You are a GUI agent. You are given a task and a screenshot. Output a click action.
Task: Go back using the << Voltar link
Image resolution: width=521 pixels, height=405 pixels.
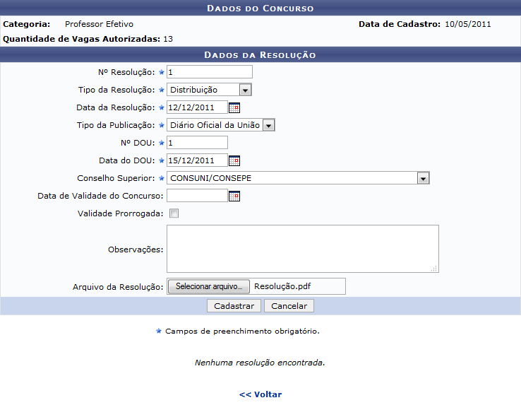pos(260,394)
